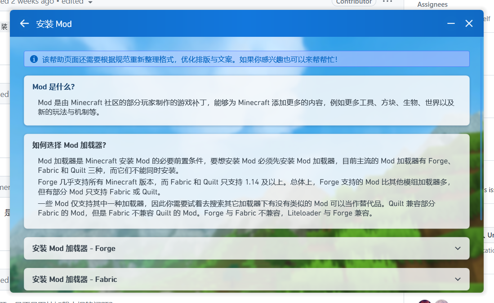Click Assignees in the background sidebar

tap(432, 4)
